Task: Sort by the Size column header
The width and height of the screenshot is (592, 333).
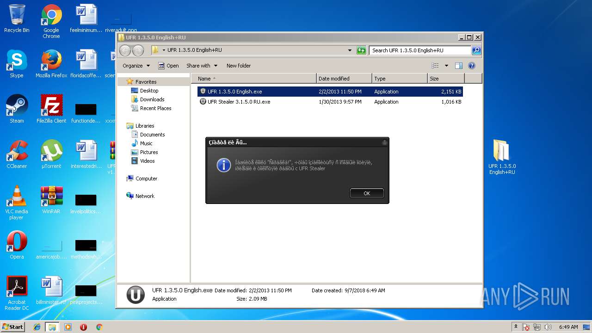Action: pyautogui.click(x=446, y=79)
